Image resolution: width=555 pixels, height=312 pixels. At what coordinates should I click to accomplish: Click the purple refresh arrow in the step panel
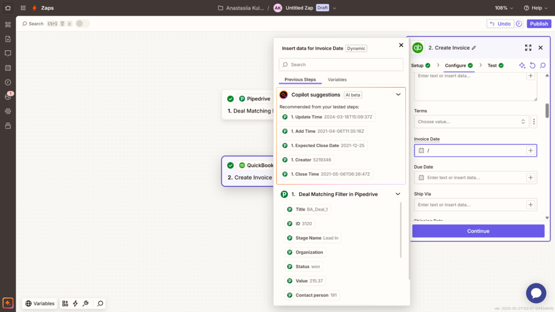tap(532, 66)
